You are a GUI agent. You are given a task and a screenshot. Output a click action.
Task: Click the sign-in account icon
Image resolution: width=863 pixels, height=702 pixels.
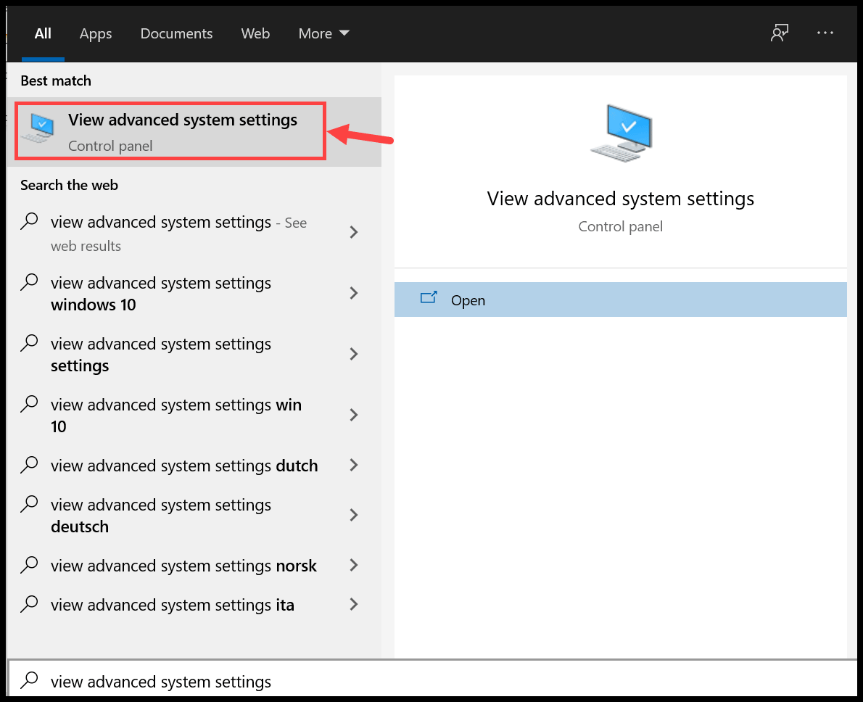[x=779, y=33]
